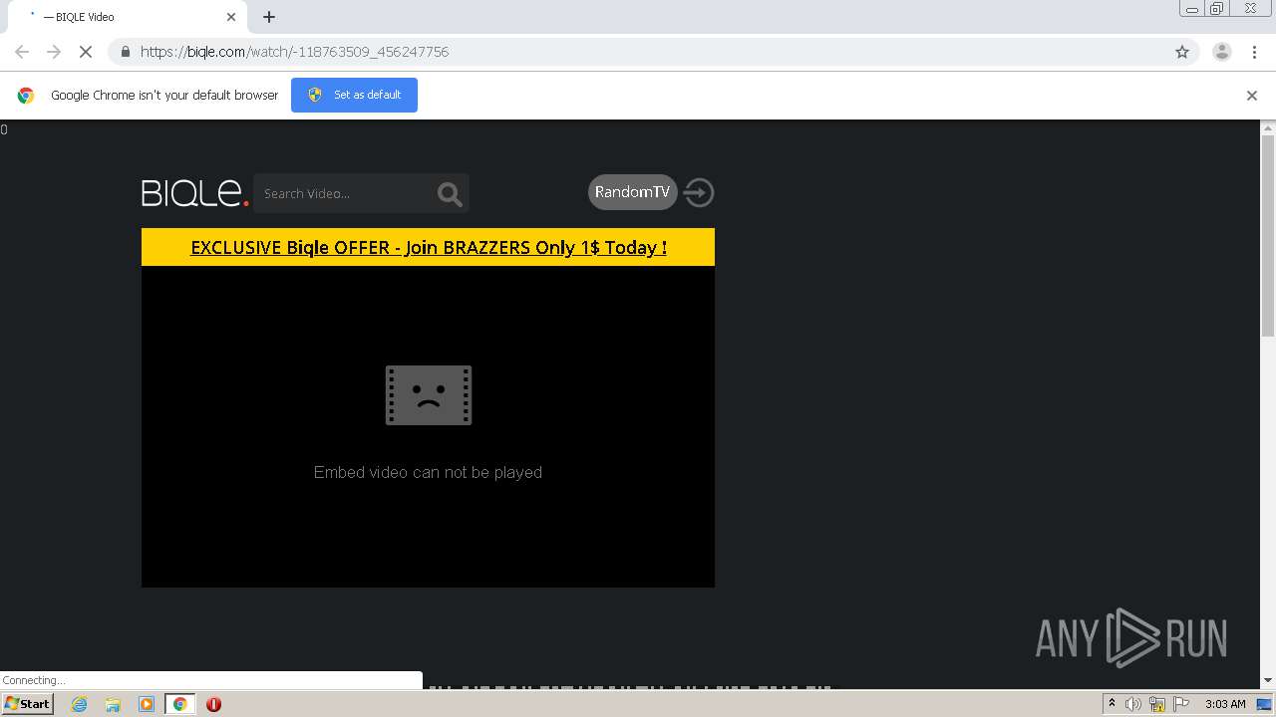Image resolution: width=1276 pixels, height=717 pixels.
Task: Open the RandomTV button
Action: [632, 192]
